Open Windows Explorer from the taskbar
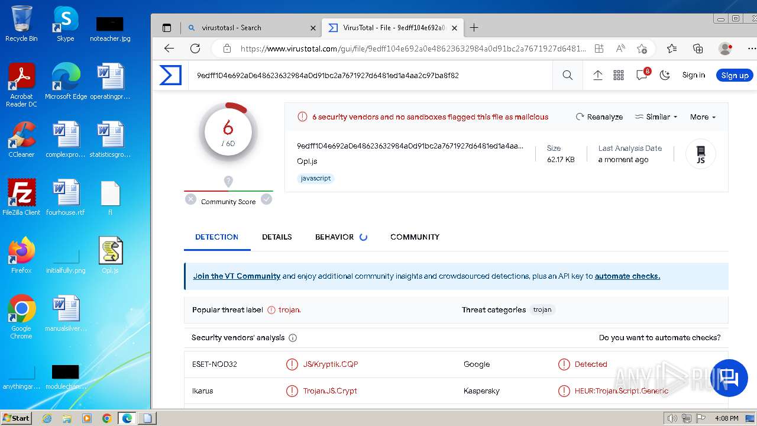 pos(67,418)
